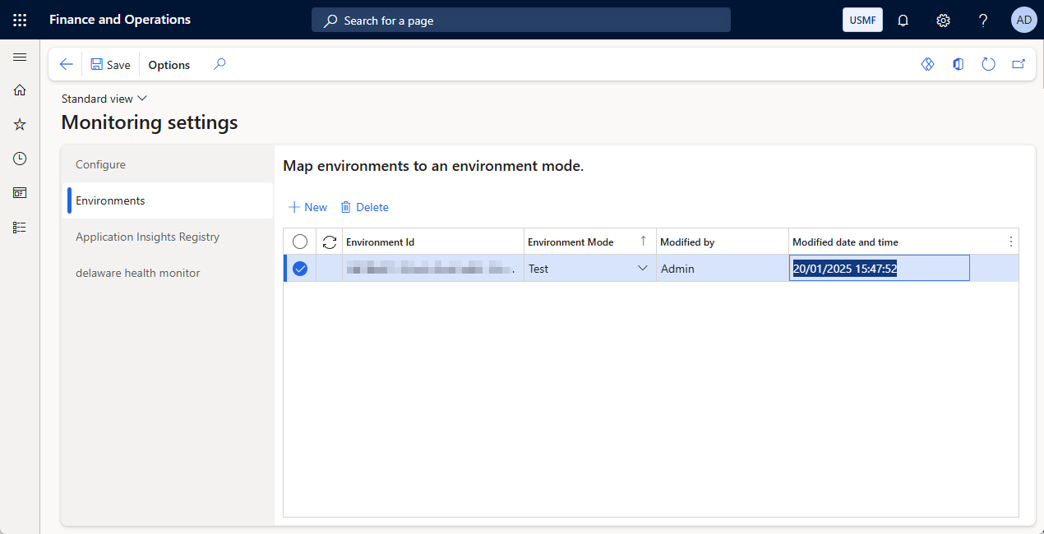This screenshot has height=534, width=1044.
Task: Go to the Home dashboard icon
Action: [20, 90]
